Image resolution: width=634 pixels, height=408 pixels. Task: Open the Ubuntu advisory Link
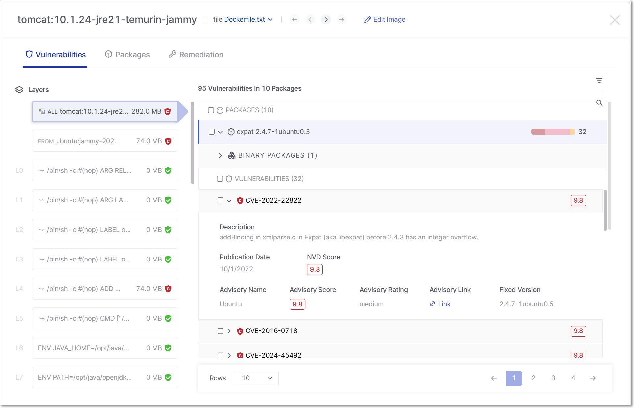[x=444, y=304]
